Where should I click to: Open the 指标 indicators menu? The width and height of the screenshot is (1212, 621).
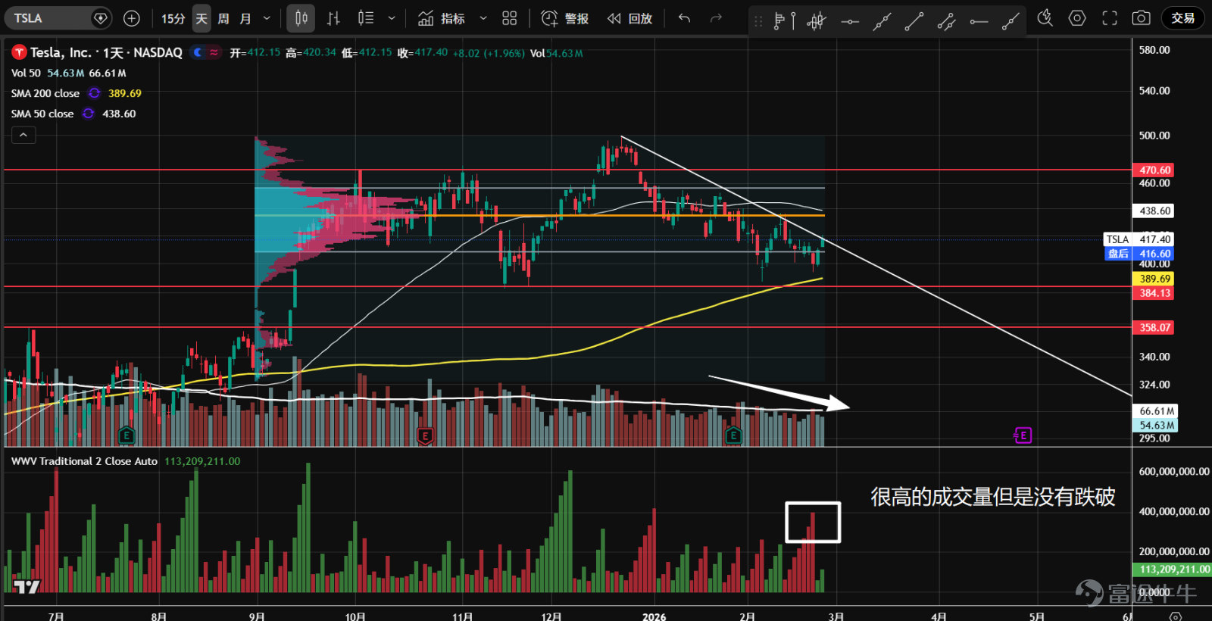pos(442,18)
